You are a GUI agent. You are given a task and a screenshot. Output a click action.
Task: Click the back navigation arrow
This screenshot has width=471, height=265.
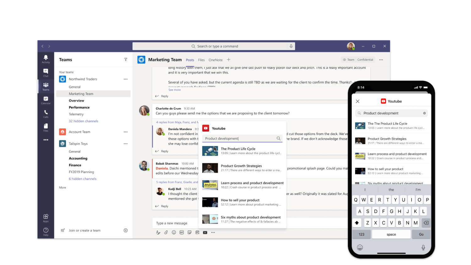(x=42, y=46)
